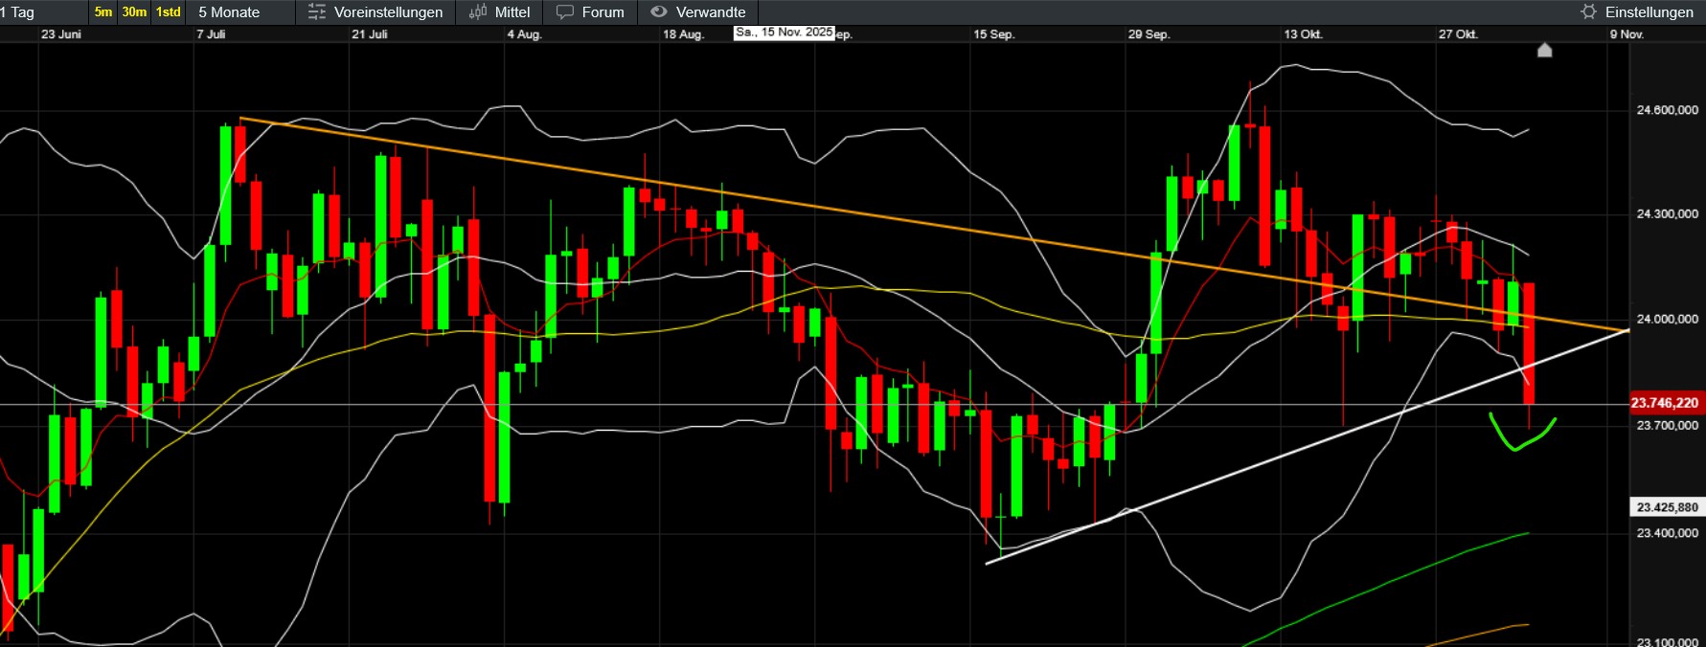Click the 13 Okt. date axis label
The width and height of the screenshot is (1706, 647).
click(1304, 34)
